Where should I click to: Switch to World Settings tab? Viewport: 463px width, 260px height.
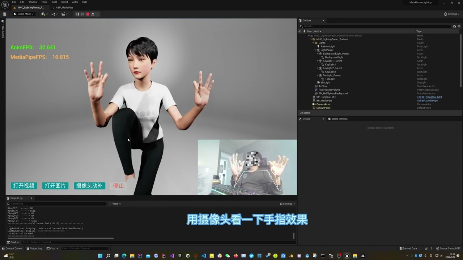click(x=337, y=119)
